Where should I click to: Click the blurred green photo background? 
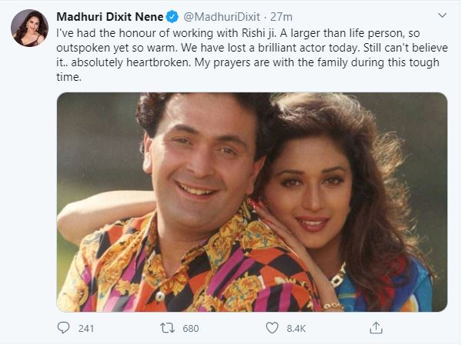tap(94, 142)
